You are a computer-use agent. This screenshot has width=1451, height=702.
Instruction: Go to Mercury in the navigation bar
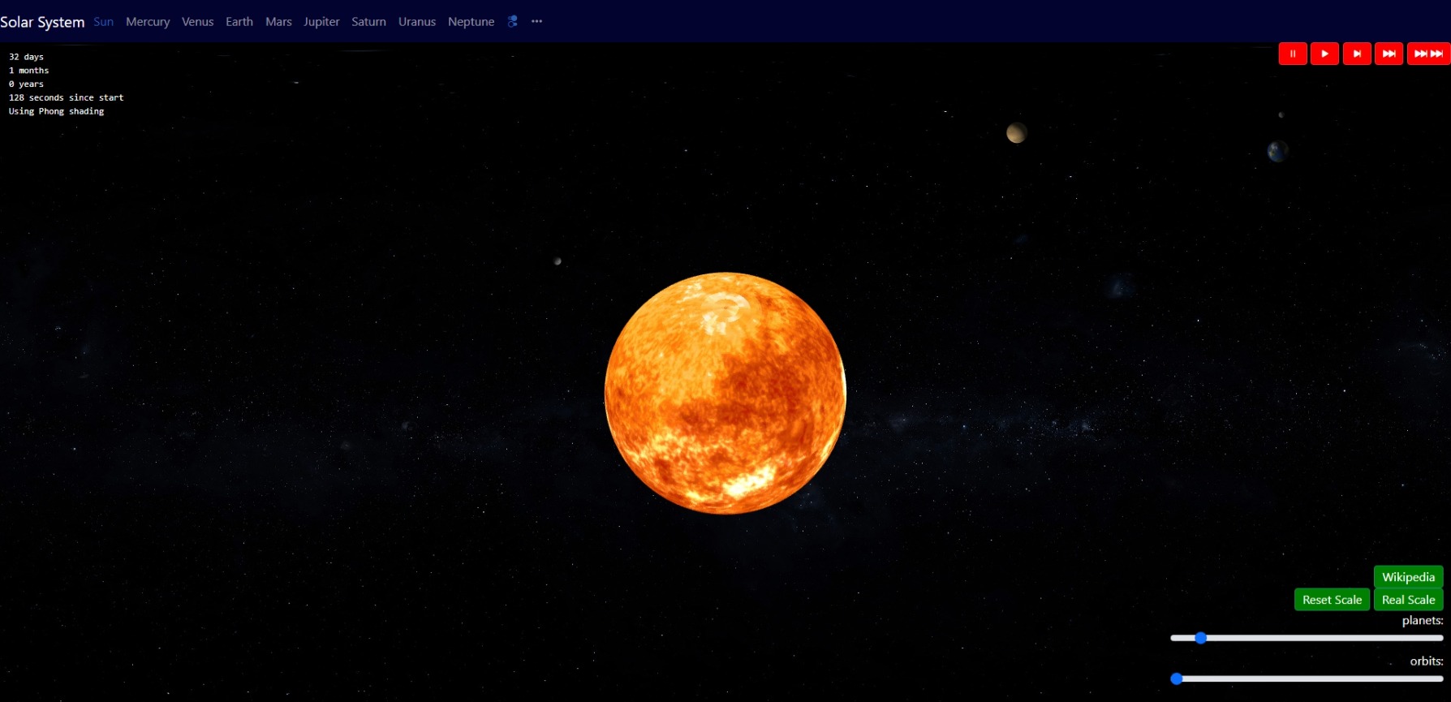coord(148,22)
